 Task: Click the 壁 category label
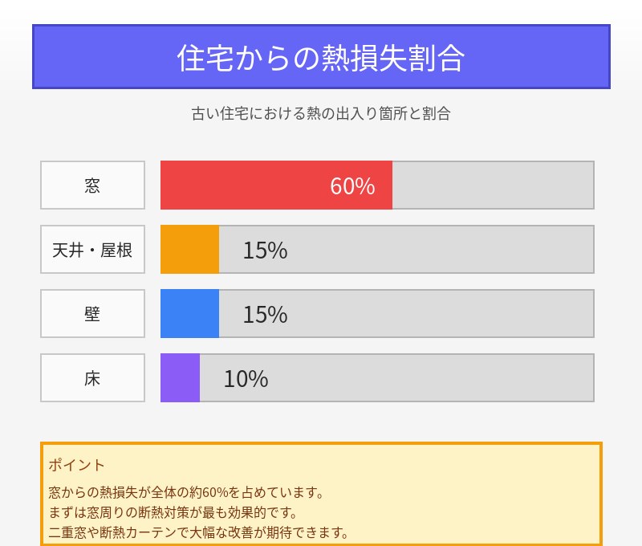92,314
